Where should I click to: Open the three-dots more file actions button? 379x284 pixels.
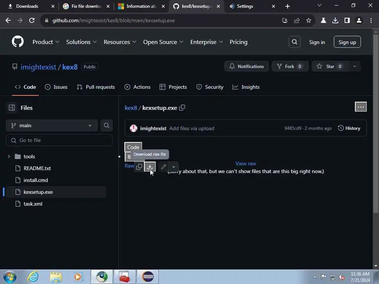(x=360, y=107)
